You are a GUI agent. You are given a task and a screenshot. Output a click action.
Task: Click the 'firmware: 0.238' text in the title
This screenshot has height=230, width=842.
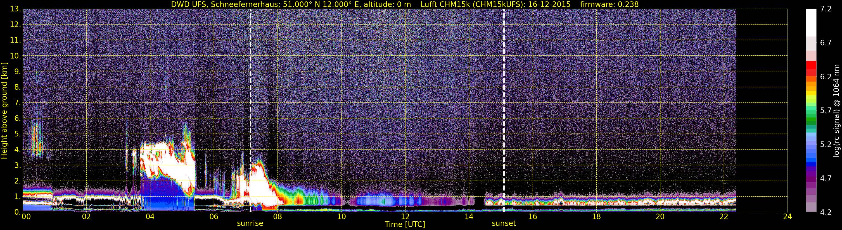click(609, 4)
